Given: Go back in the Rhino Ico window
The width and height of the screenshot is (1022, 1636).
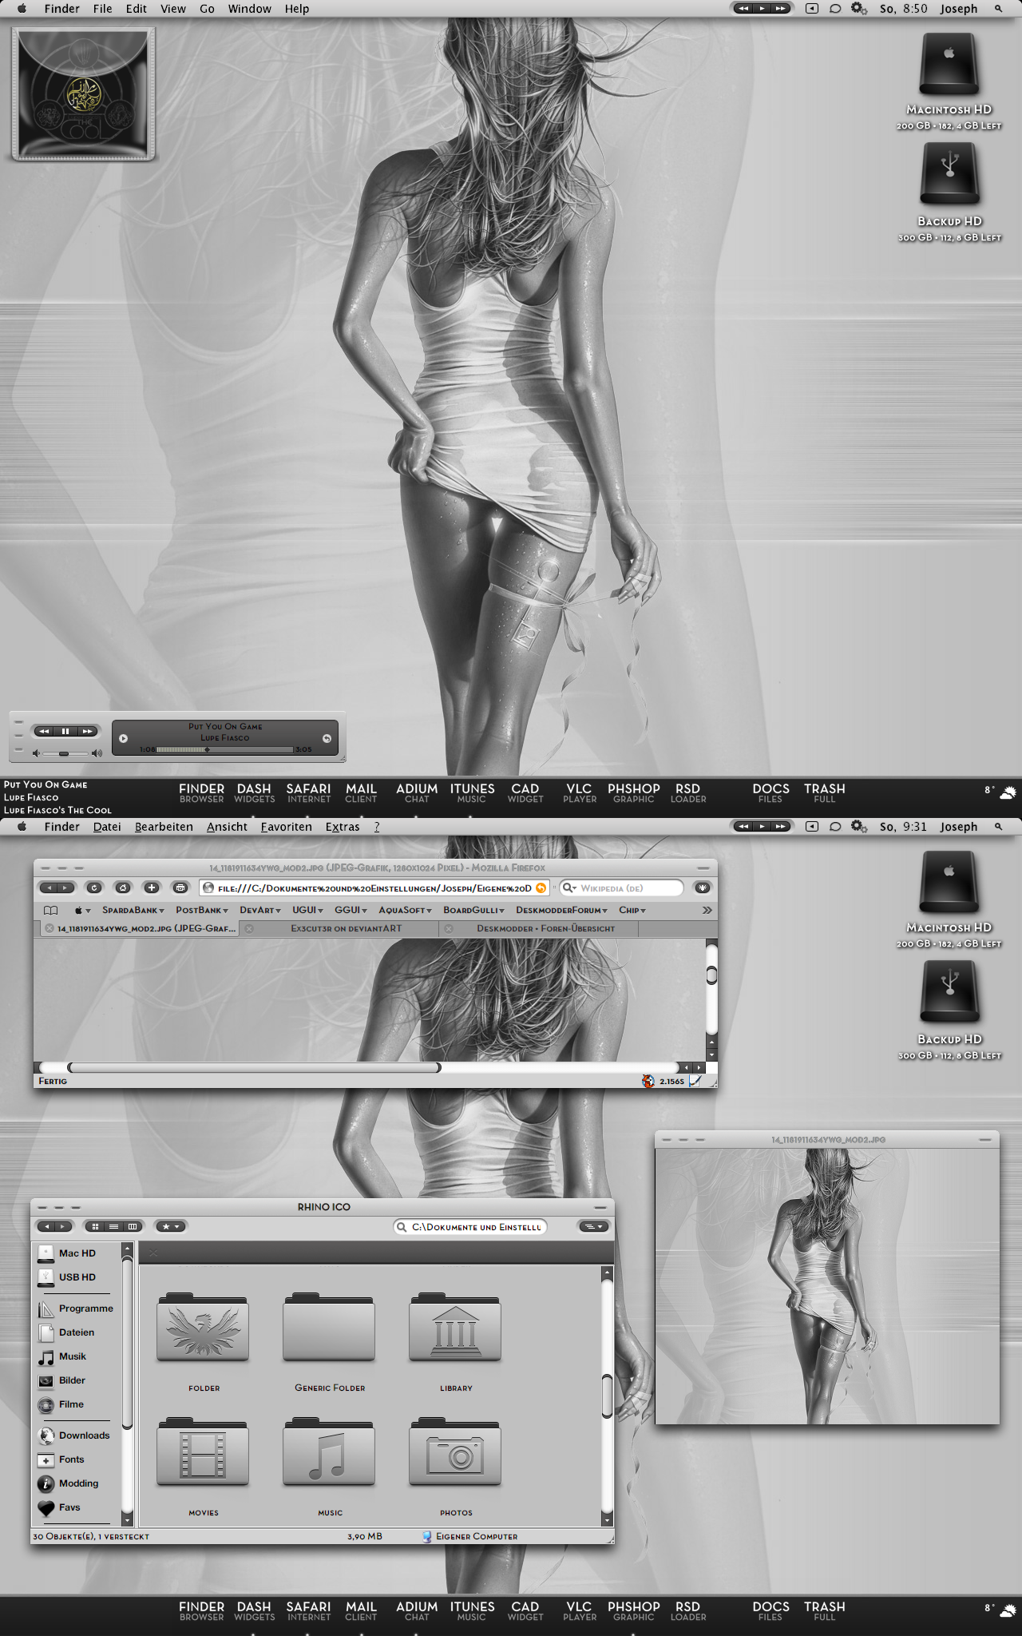Looking at the screenshot, I should click(46, 1226).
